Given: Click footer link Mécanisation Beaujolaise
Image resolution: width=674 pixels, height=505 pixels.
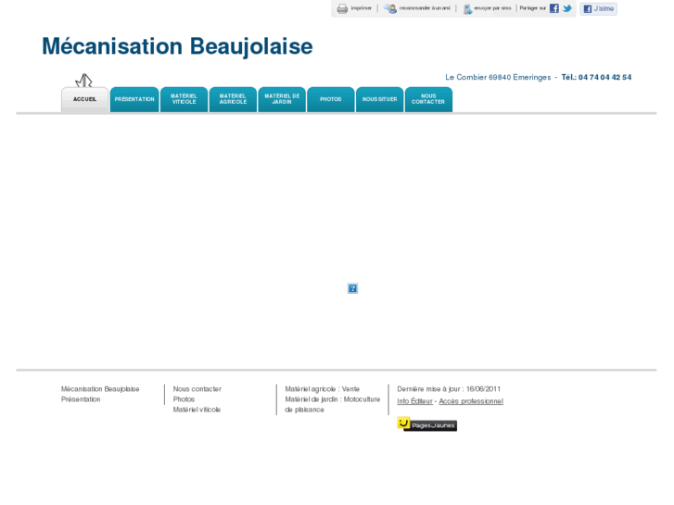Looking at the screenshot, I should coord(100,389).
